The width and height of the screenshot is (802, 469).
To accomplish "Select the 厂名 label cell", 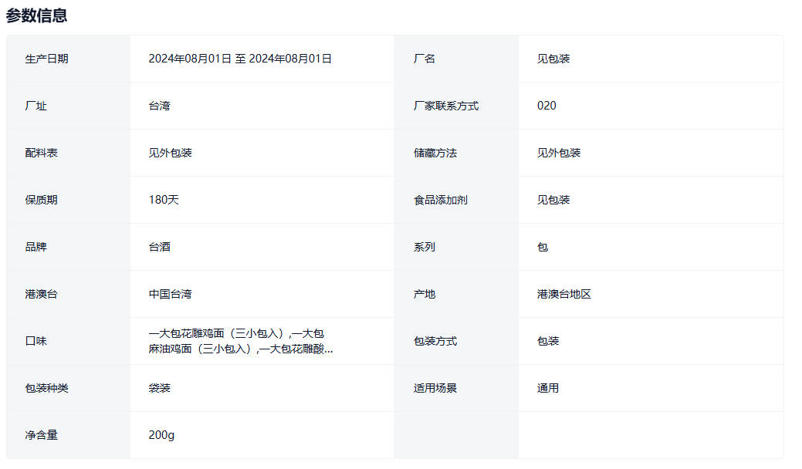I will coord(425,59).
